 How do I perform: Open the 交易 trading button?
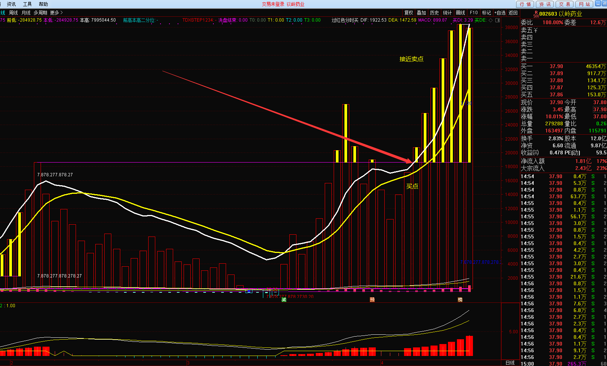(x=565, y=4)
